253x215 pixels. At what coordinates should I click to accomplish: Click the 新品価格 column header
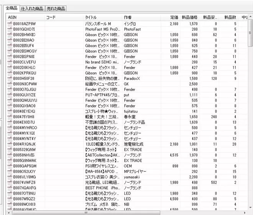click(189, 18)
